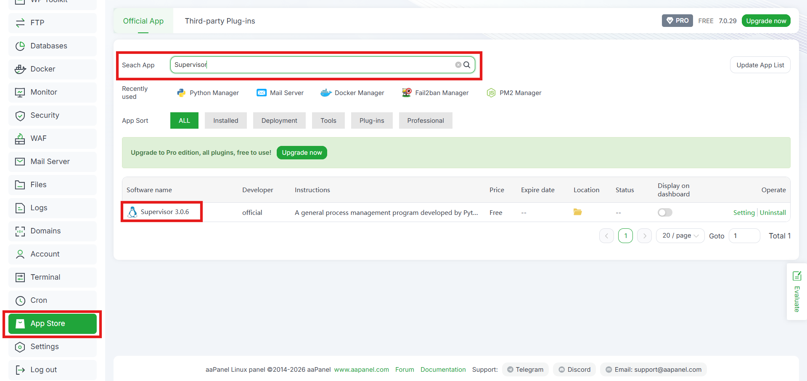This screenshot has height=381, width=807.
Task: Click the Goto page number field
Action: pos(744,236)
